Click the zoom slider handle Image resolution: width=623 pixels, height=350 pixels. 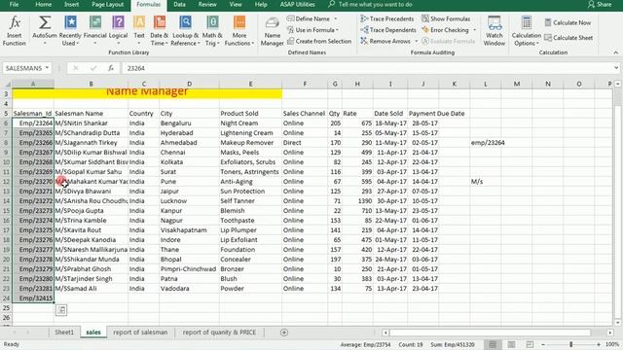pyautogui.click(x=571, y=344)
